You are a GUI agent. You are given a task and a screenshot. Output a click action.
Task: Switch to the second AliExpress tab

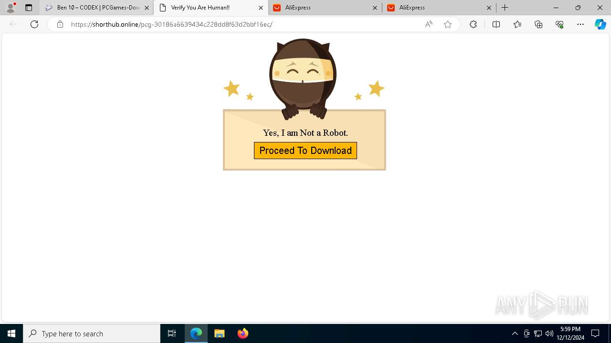[x=433, y=8]
